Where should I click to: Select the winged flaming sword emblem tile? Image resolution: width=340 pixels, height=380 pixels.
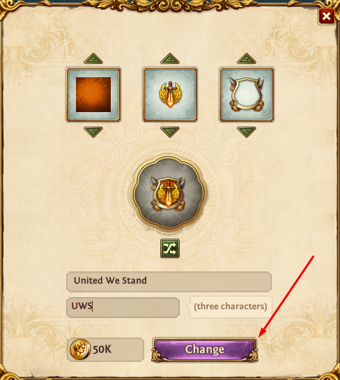coord(170,95)
